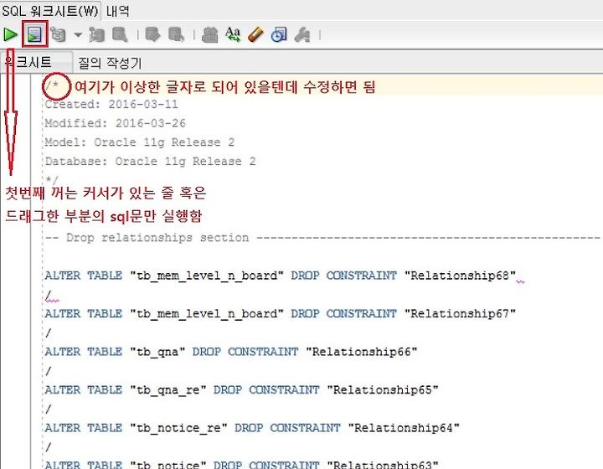Click the slash line after Relationship68 statement
This screenshot has height=469, width=603.
(x=49, y=295)
